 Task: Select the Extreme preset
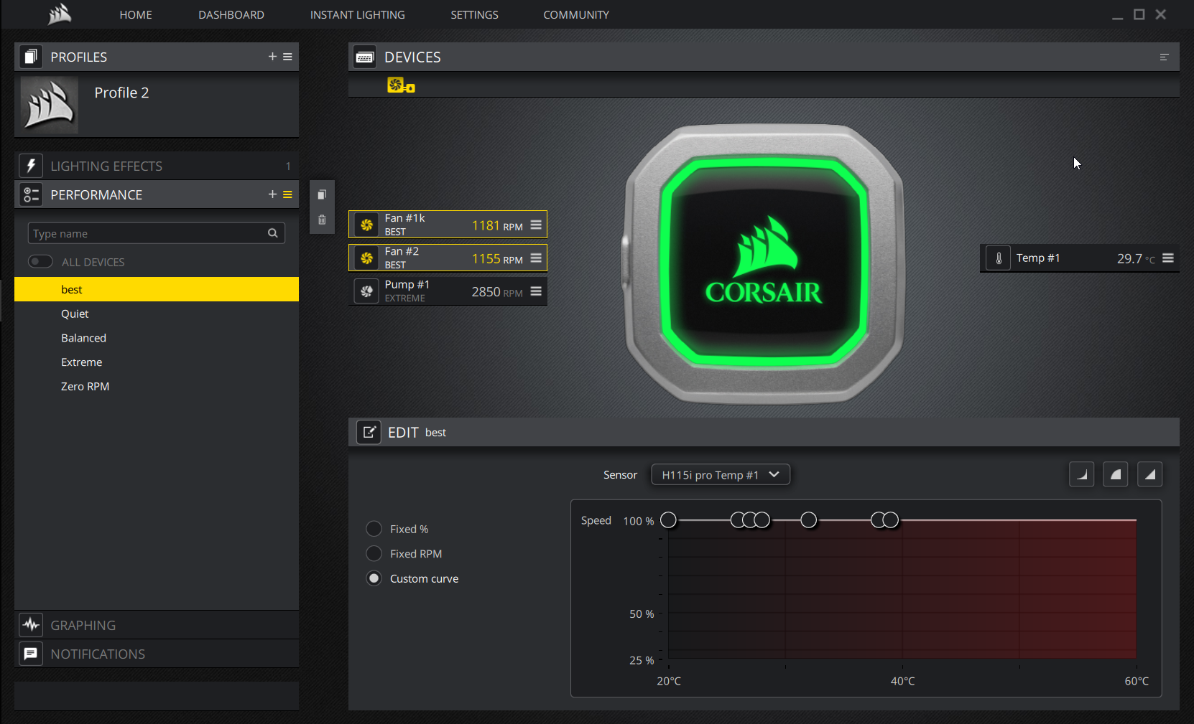click(157, 362)
